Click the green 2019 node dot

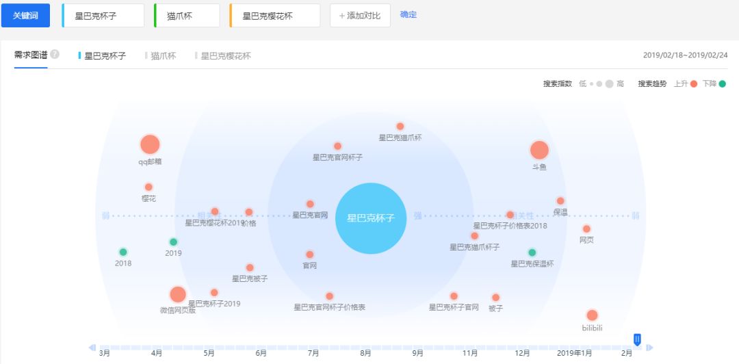click(x=173, y=242)
